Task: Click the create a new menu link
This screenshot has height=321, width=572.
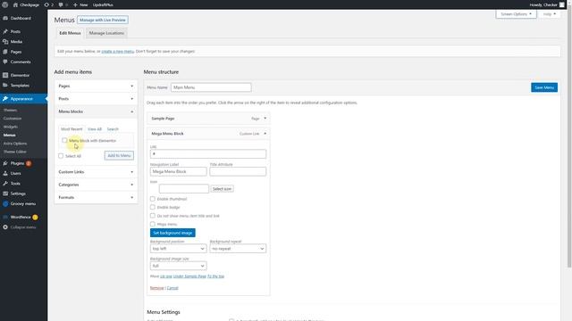Action: [118, 52]
